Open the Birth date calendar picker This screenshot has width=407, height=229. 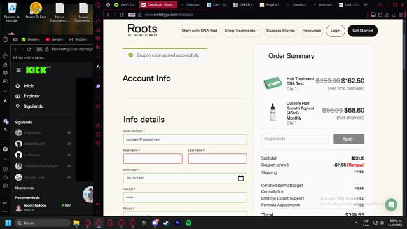coord(241,178)
